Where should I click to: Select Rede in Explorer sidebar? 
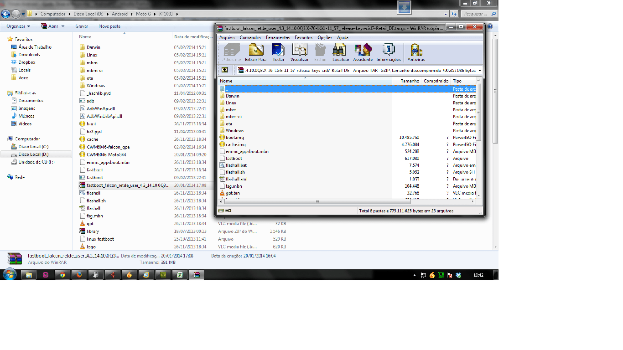pyautogui.click(x=20, y=177)
